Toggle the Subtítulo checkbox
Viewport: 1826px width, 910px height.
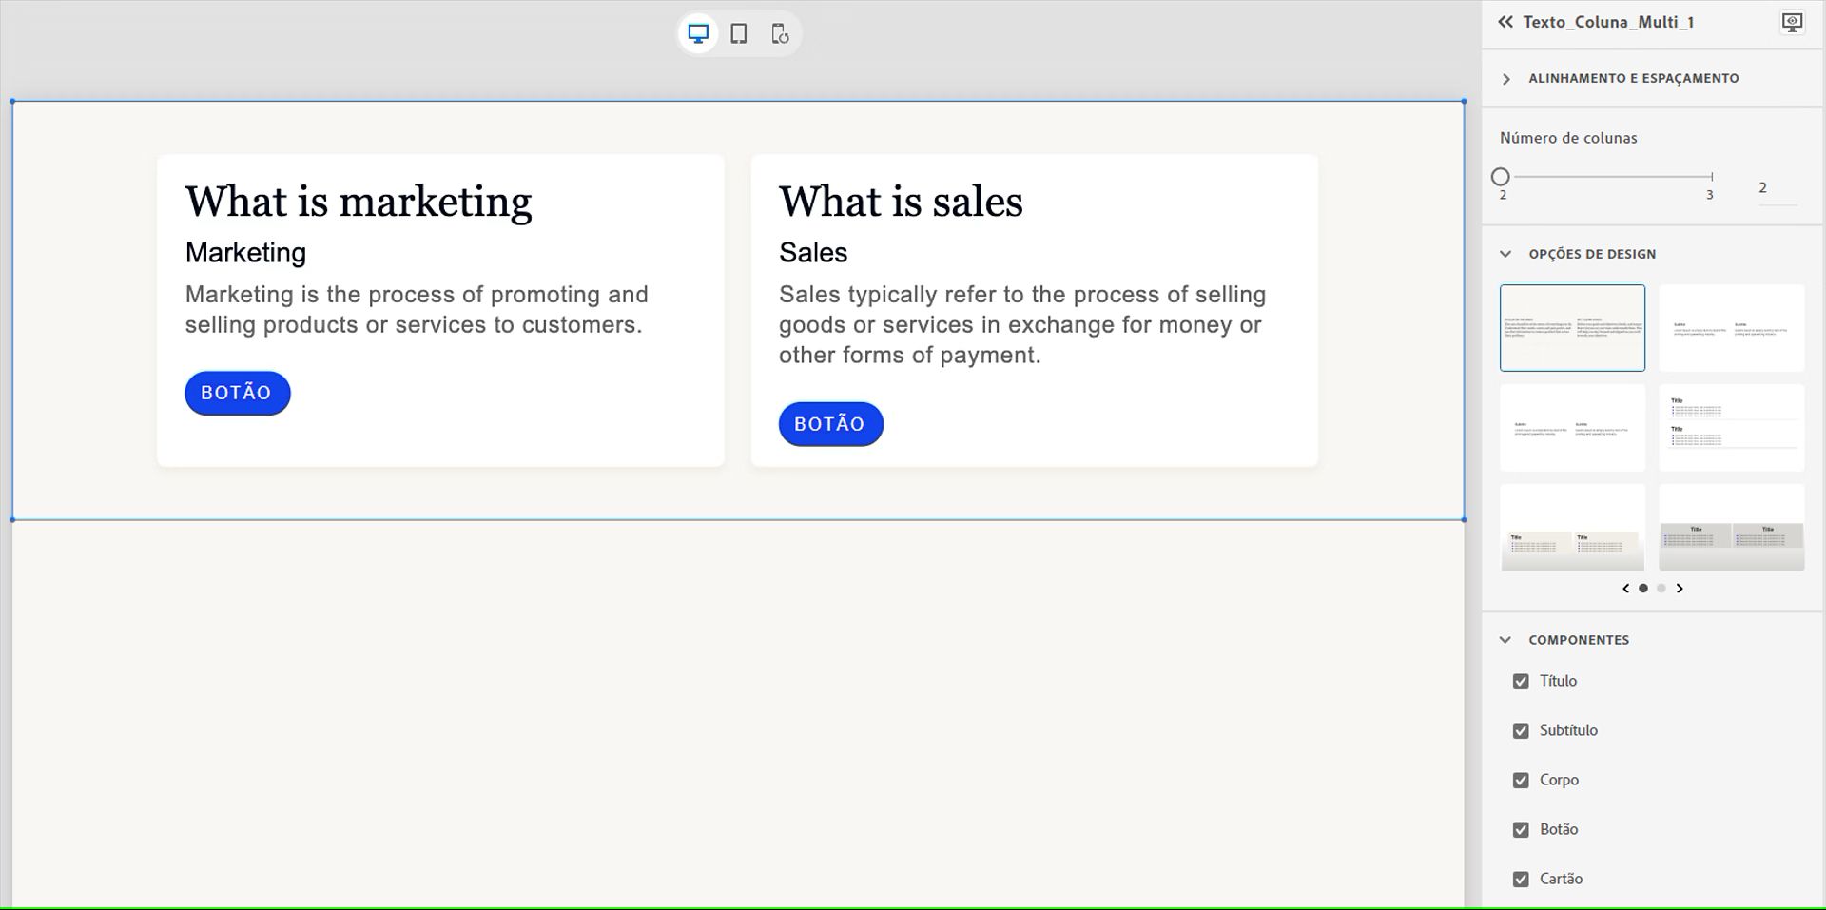[x=1521, y=731]
